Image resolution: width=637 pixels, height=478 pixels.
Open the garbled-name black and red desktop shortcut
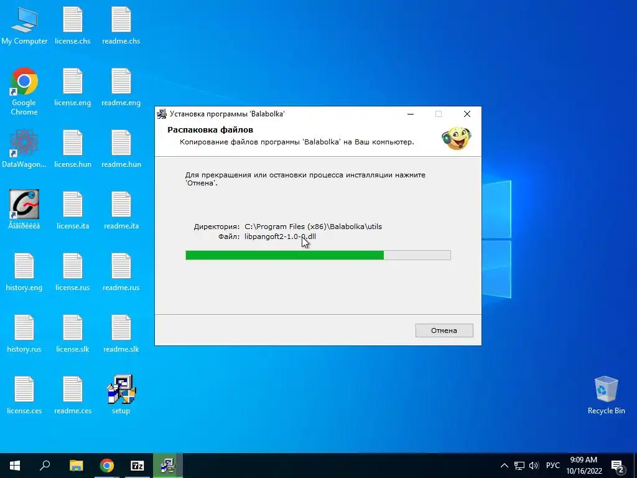pyautogui.click(x=24, y=210)
